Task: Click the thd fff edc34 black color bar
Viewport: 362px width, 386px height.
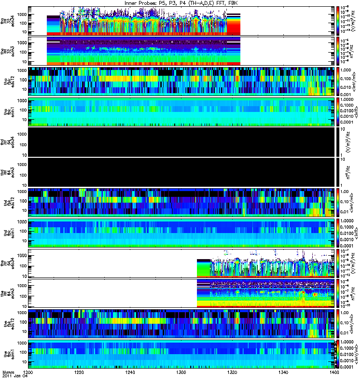Action: (x=337, y=142)
